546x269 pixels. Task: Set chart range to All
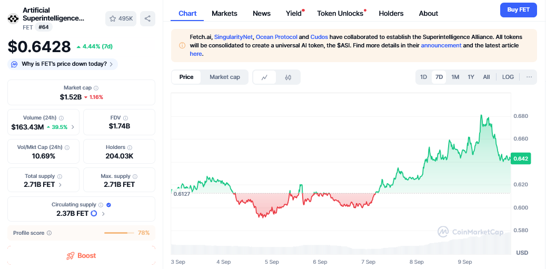click(x=487, y=77)
